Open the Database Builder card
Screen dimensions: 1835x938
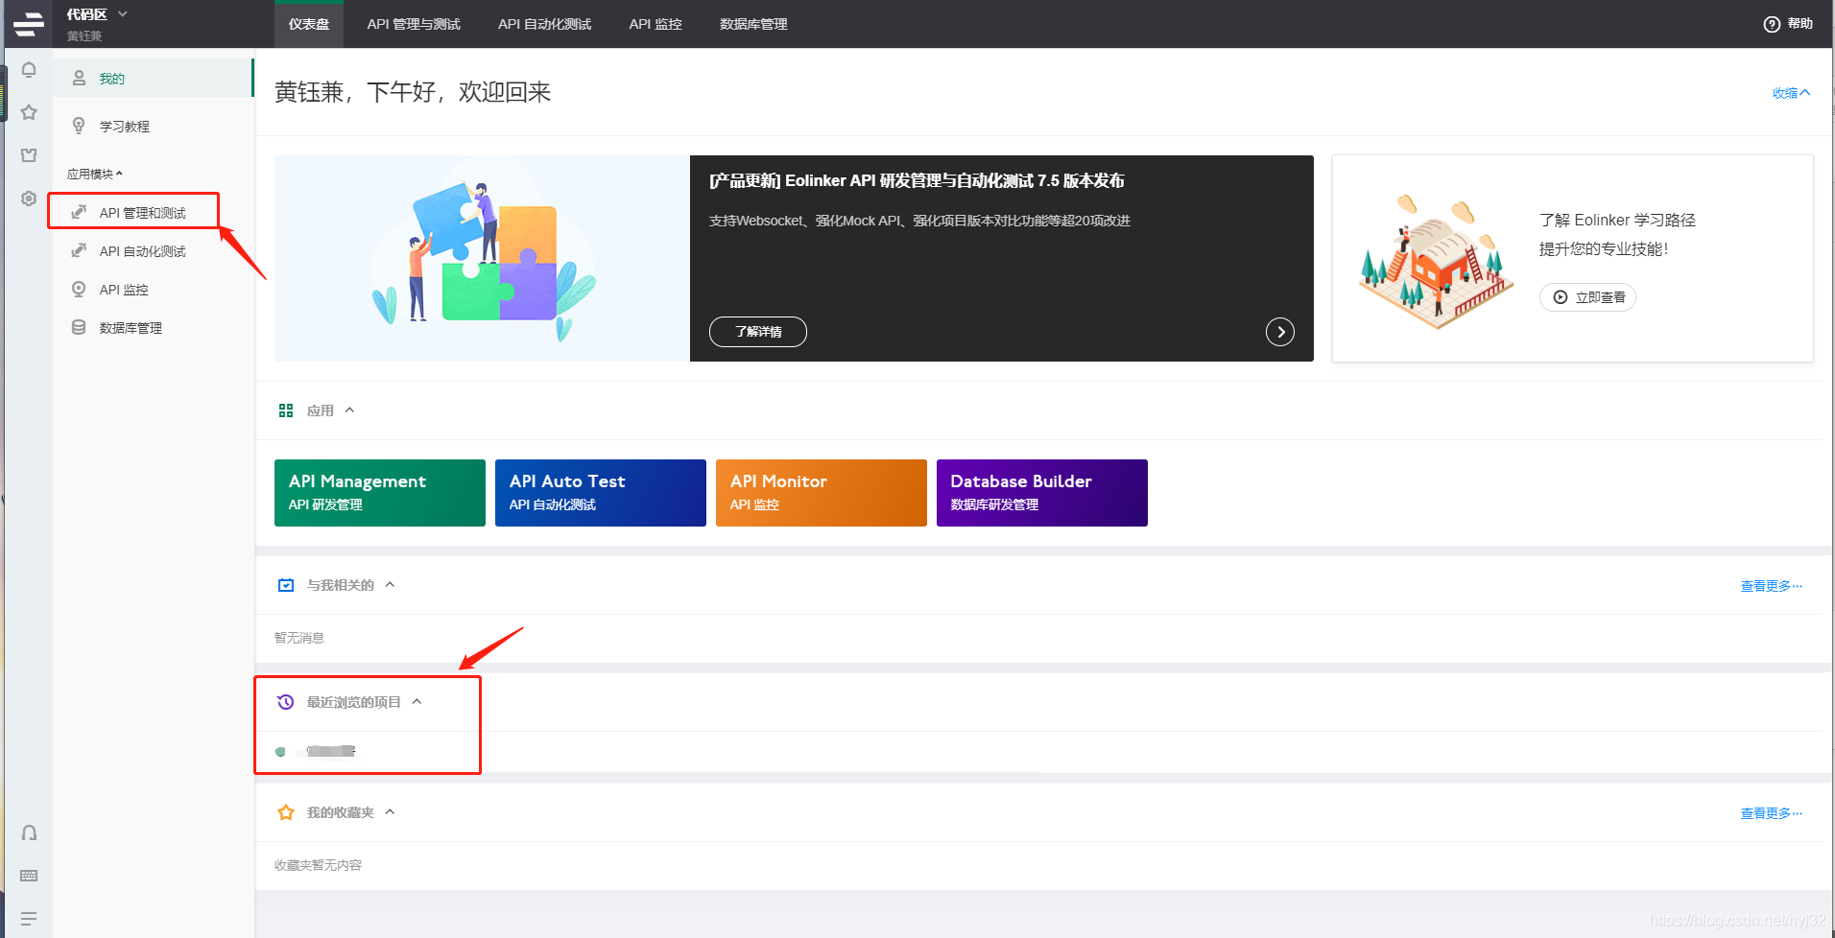pos(1042,493)
